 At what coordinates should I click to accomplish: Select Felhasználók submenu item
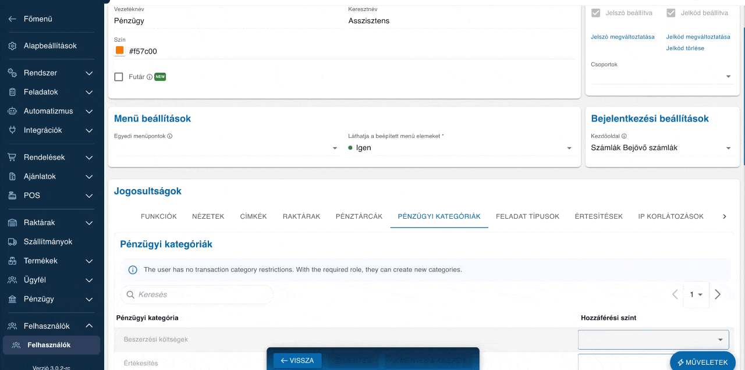tap(52, 345)
